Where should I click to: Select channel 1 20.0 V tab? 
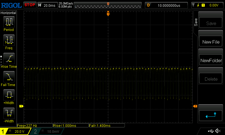[15, 131]
